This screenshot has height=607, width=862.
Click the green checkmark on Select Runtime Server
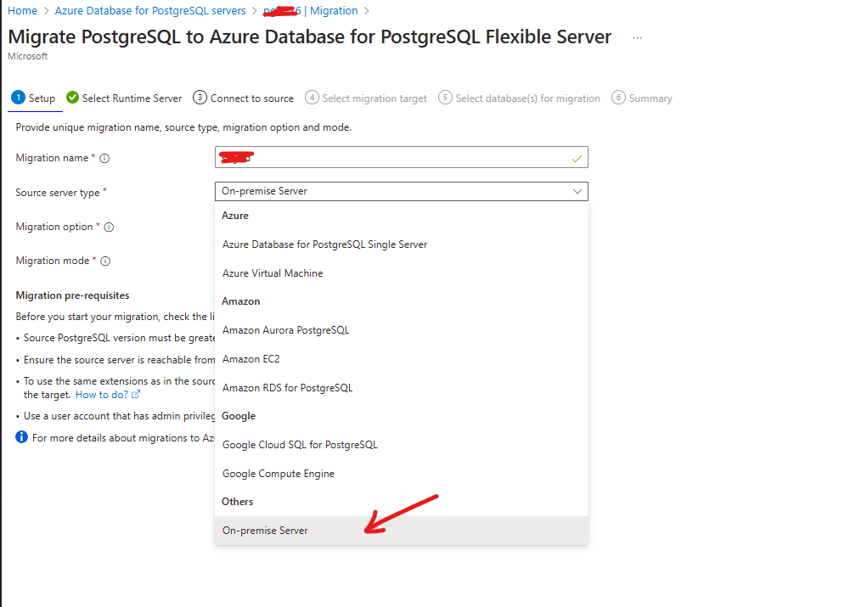[72, 98]
